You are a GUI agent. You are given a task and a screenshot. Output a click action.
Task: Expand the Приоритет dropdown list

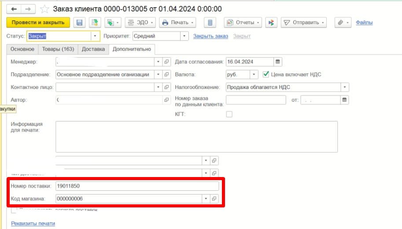(184, 36)
